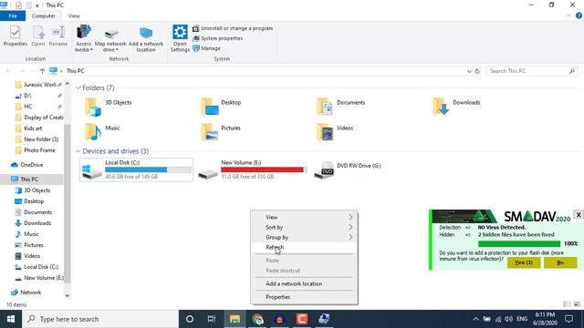Collapse the ribbon with the chevron

coord(568,15)
